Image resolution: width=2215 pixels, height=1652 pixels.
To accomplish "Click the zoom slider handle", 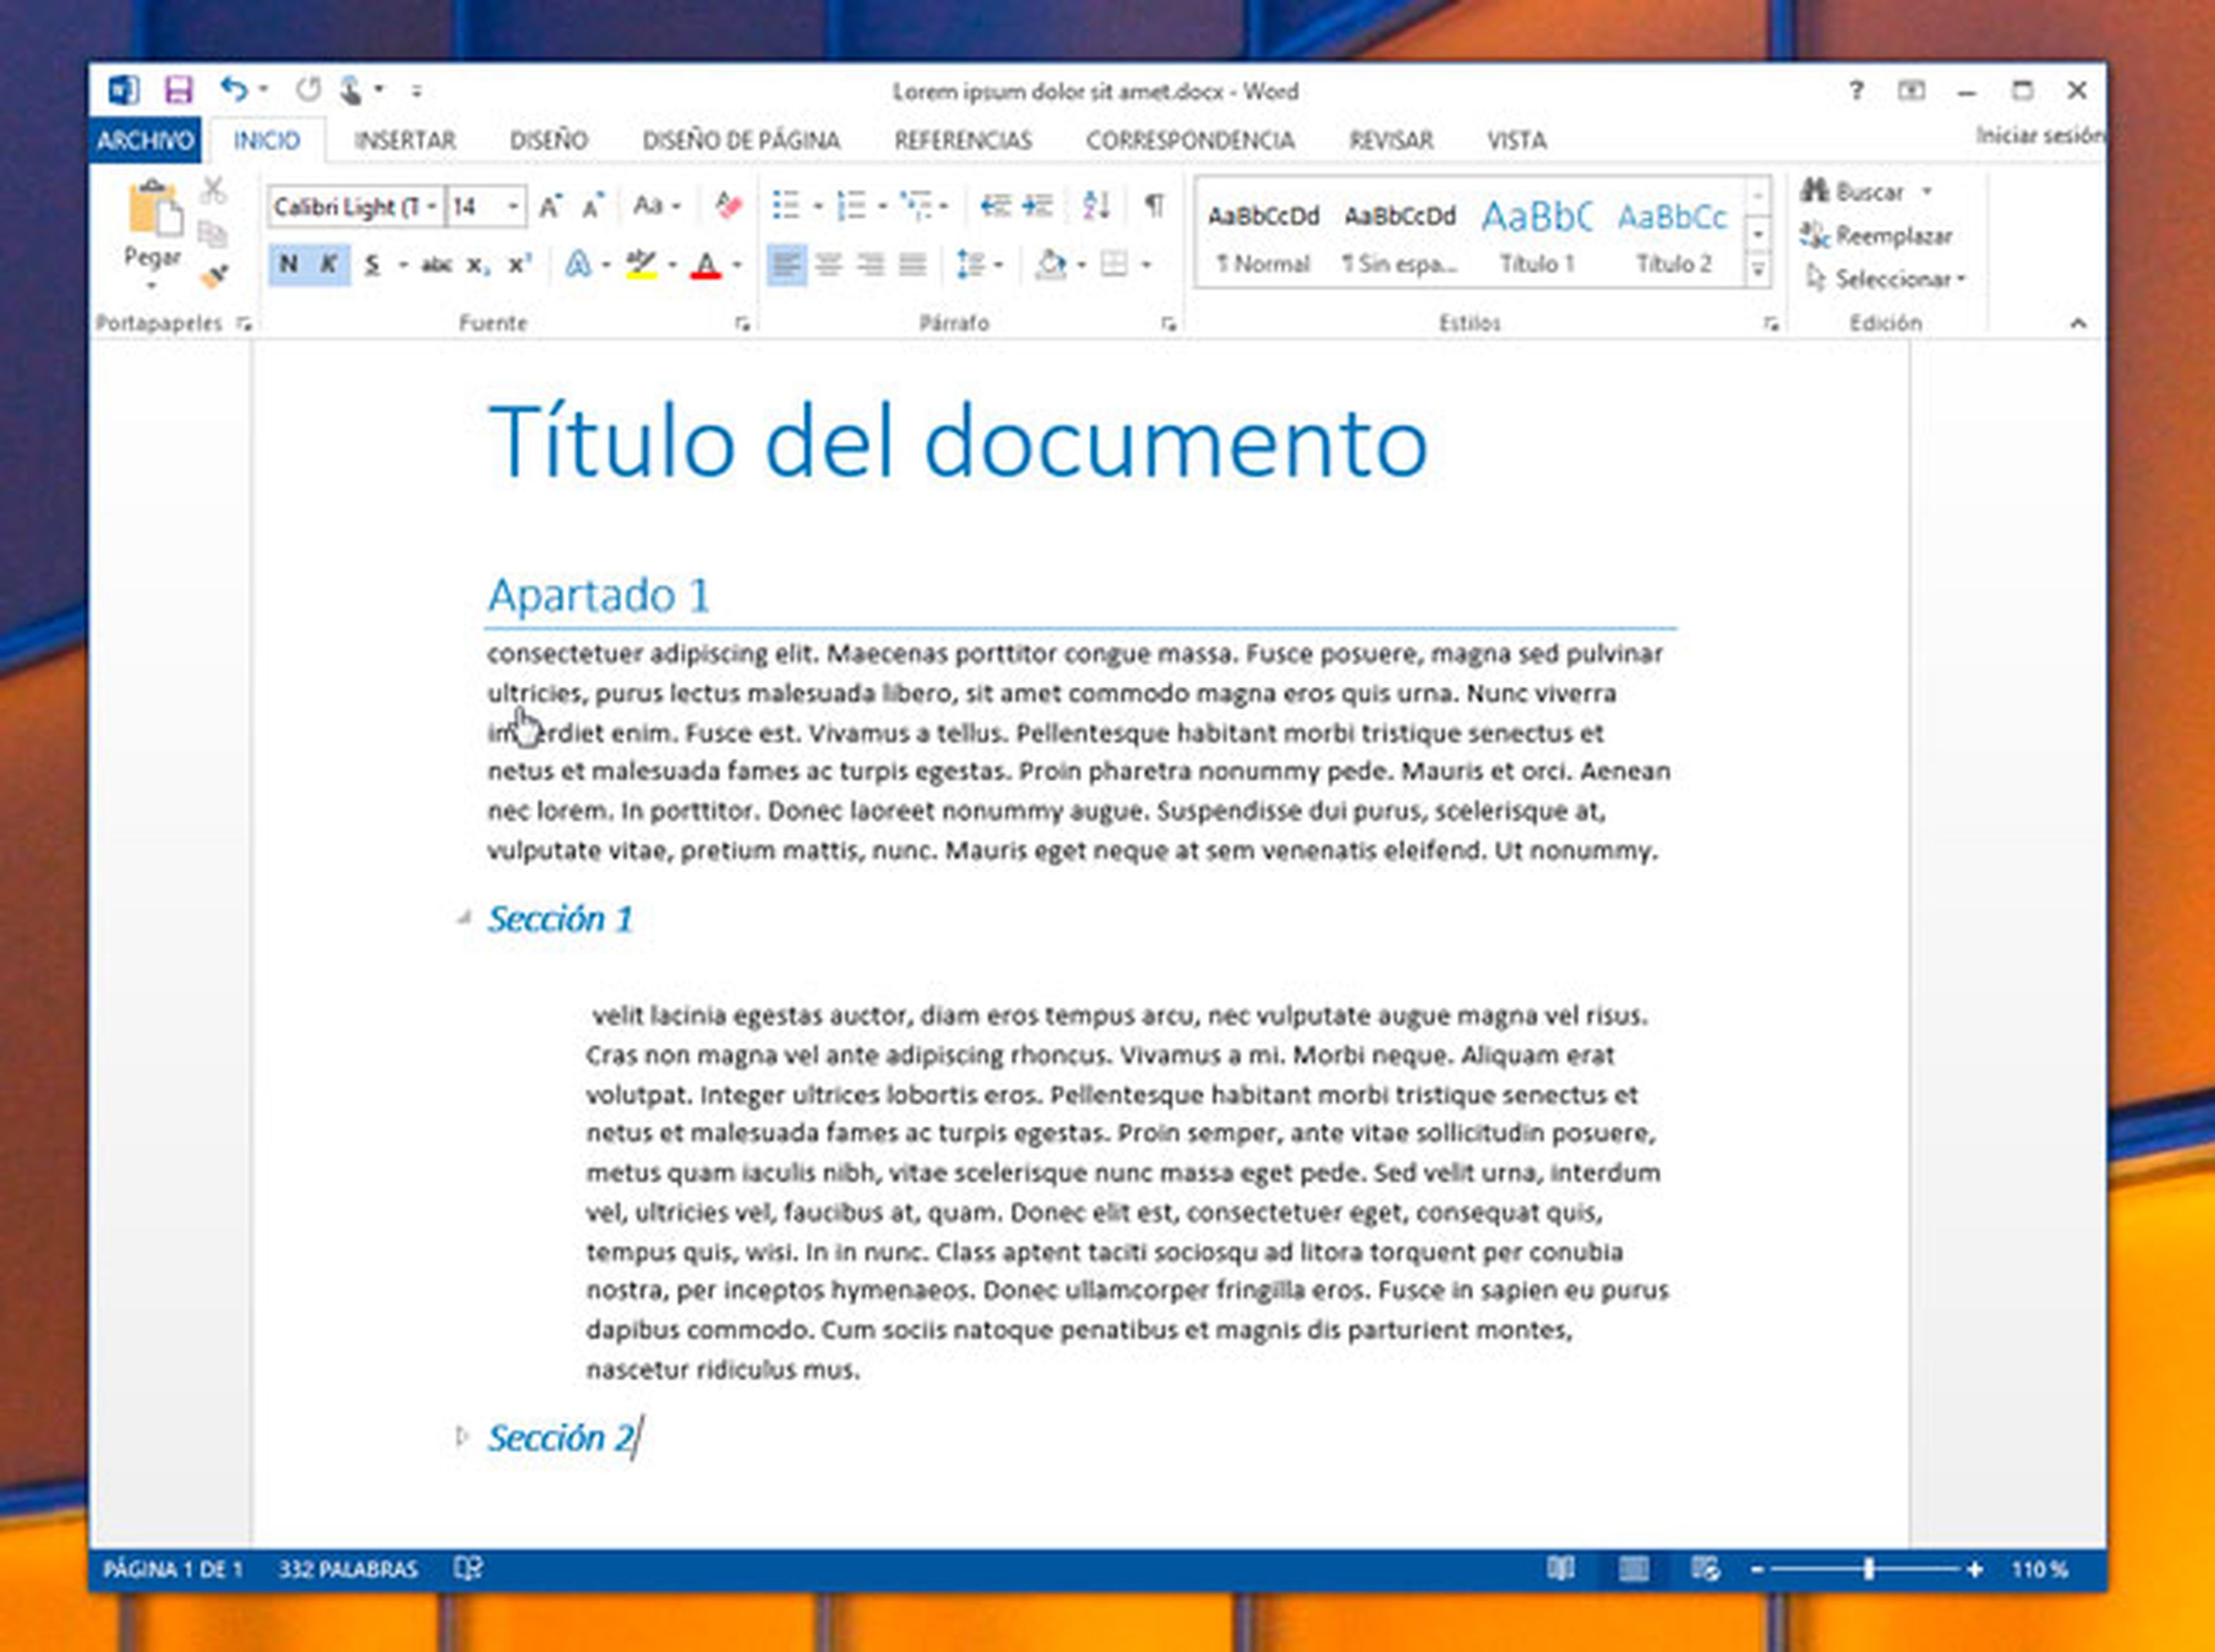I will point(1868,1569).
